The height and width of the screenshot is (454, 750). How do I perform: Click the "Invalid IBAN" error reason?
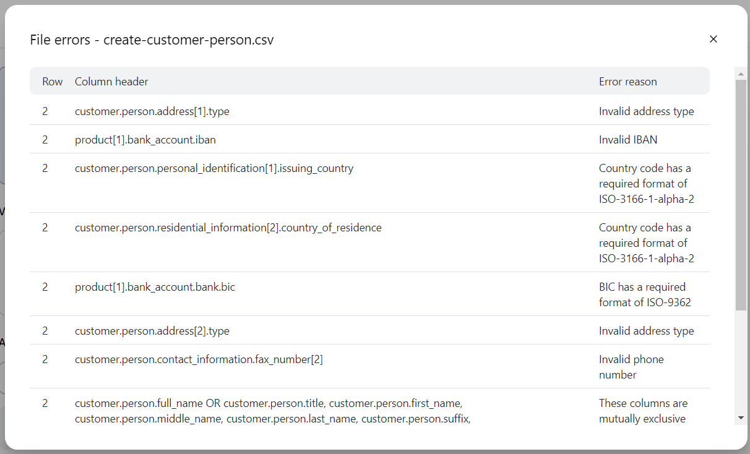(627, 140)
